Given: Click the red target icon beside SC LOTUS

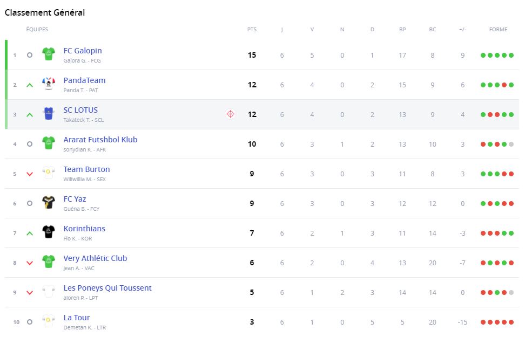Looking at the screenshot, I should point(231,114).
